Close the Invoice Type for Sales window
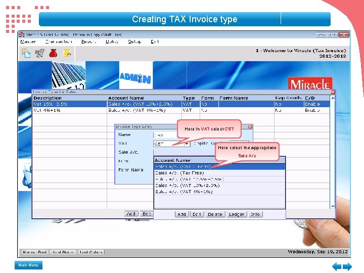The width and height of the screenshot is (364, 273). [333, 92]
